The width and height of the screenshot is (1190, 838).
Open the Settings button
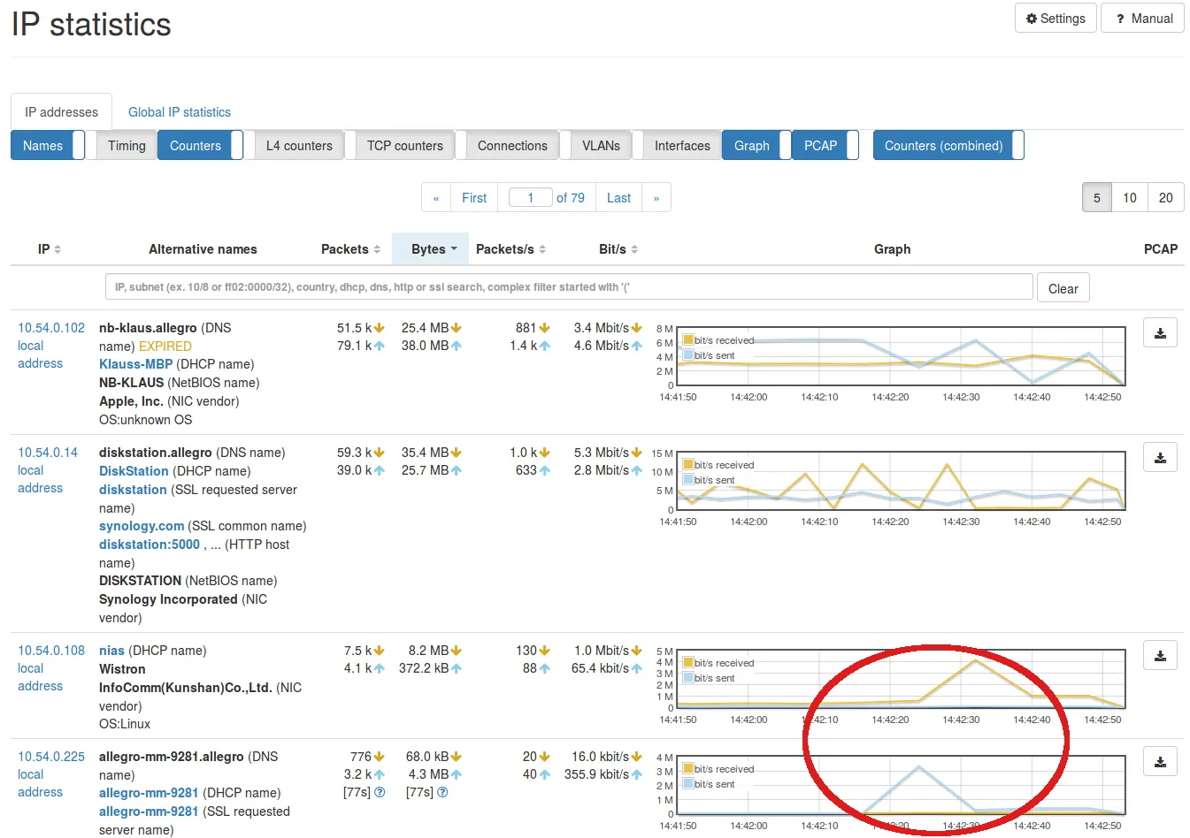click(1055, 19)
